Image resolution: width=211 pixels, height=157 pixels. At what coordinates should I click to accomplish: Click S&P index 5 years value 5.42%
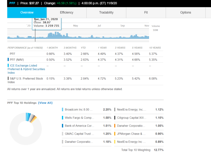point(136,79)
